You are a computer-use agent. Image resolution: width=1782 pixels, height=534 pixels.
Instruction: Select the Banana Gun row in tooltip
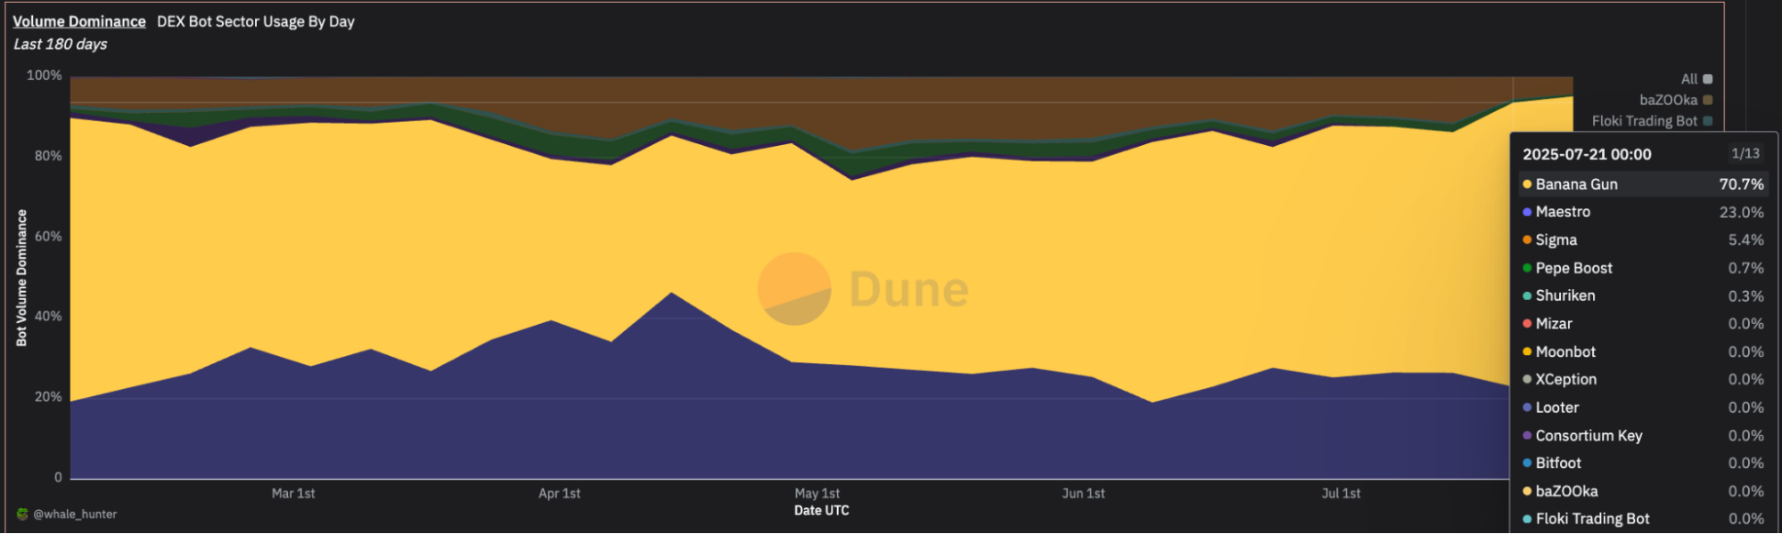coord(1643,184)
